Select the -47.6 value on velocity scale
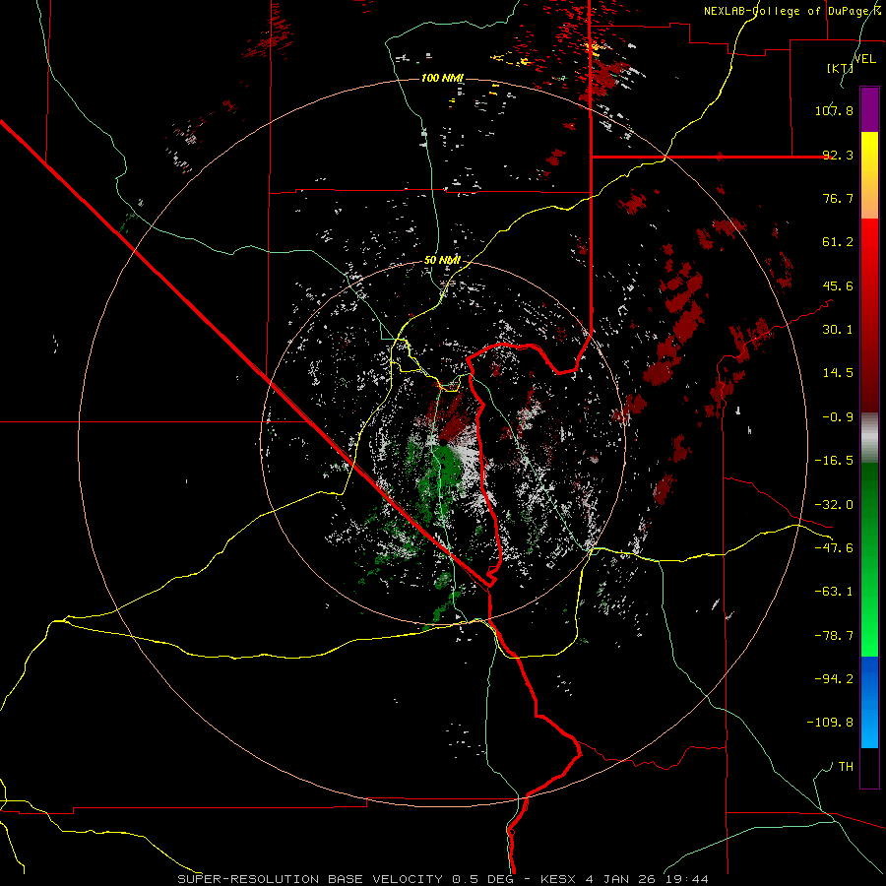Viewport: 886px width, 886px height. [x=834, y=548]
